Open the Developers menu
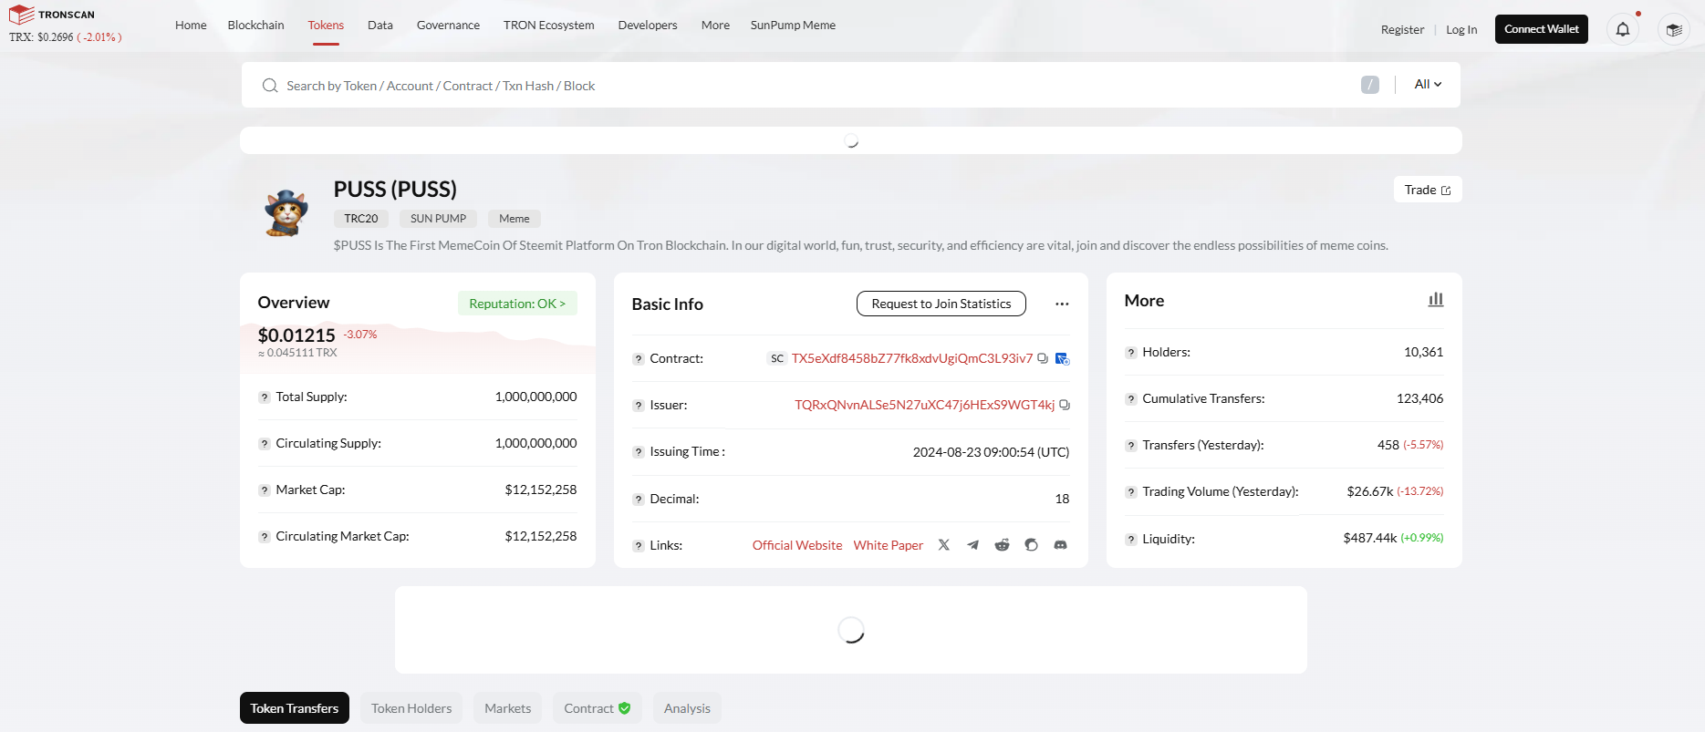The width and height of the screenshot is (1705, 732). [648, 25]
